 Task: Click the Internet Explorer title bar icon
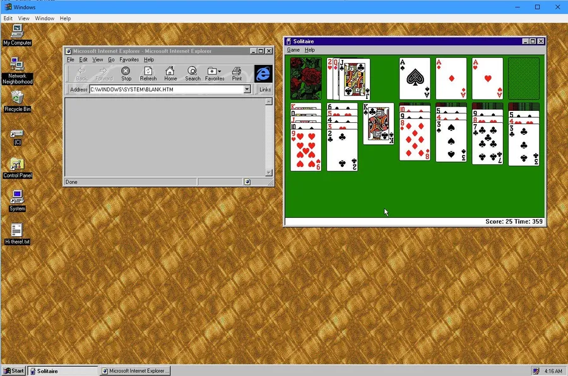click(68, 51)
